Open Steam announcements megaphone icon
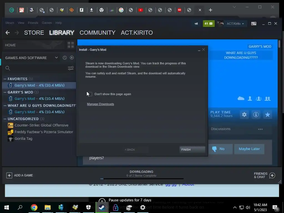Screen dimensions: 284x213 pos(196,24)
